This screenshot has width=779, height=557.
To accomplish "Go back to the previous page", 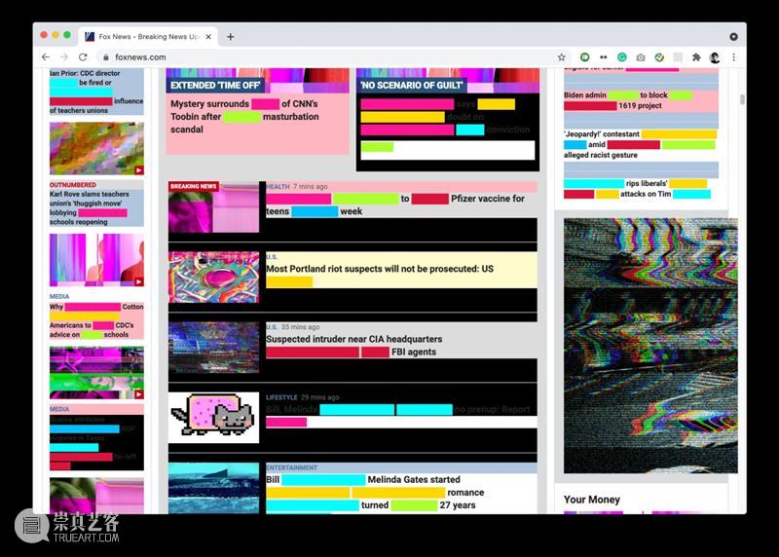I will (x=45, y=57).
